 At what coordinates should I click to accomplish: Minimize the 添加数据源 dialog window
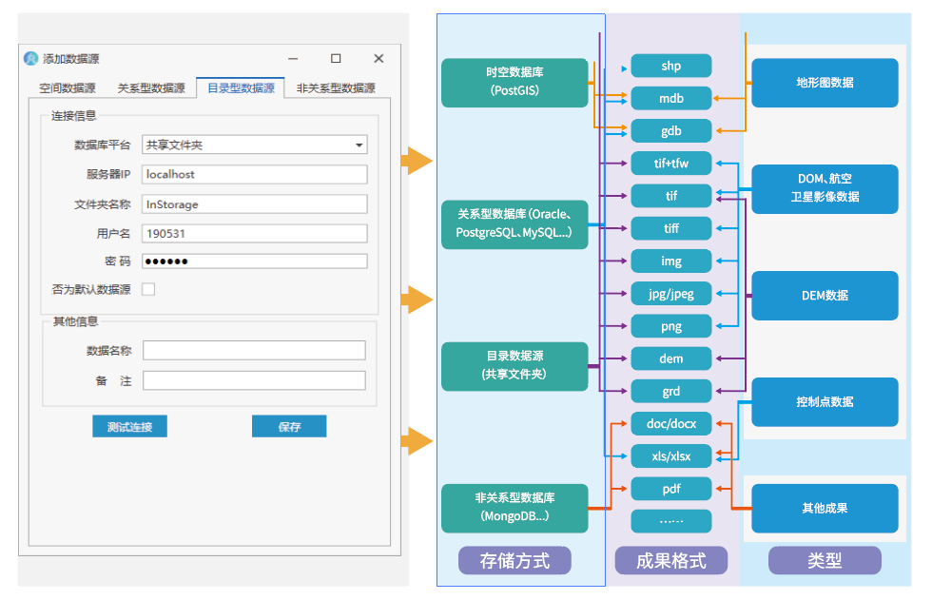293,59
